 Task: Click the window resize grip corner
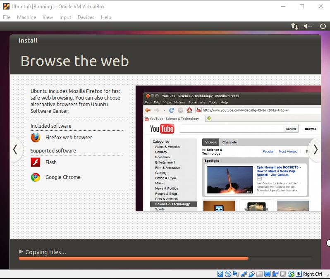pos(328,276)
